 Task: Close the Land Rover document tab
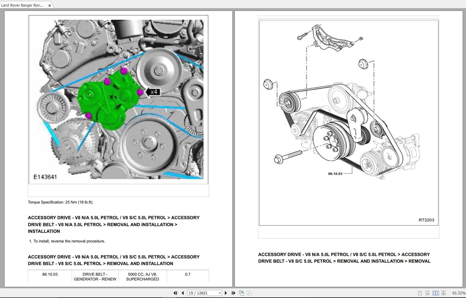click(50, 5)
